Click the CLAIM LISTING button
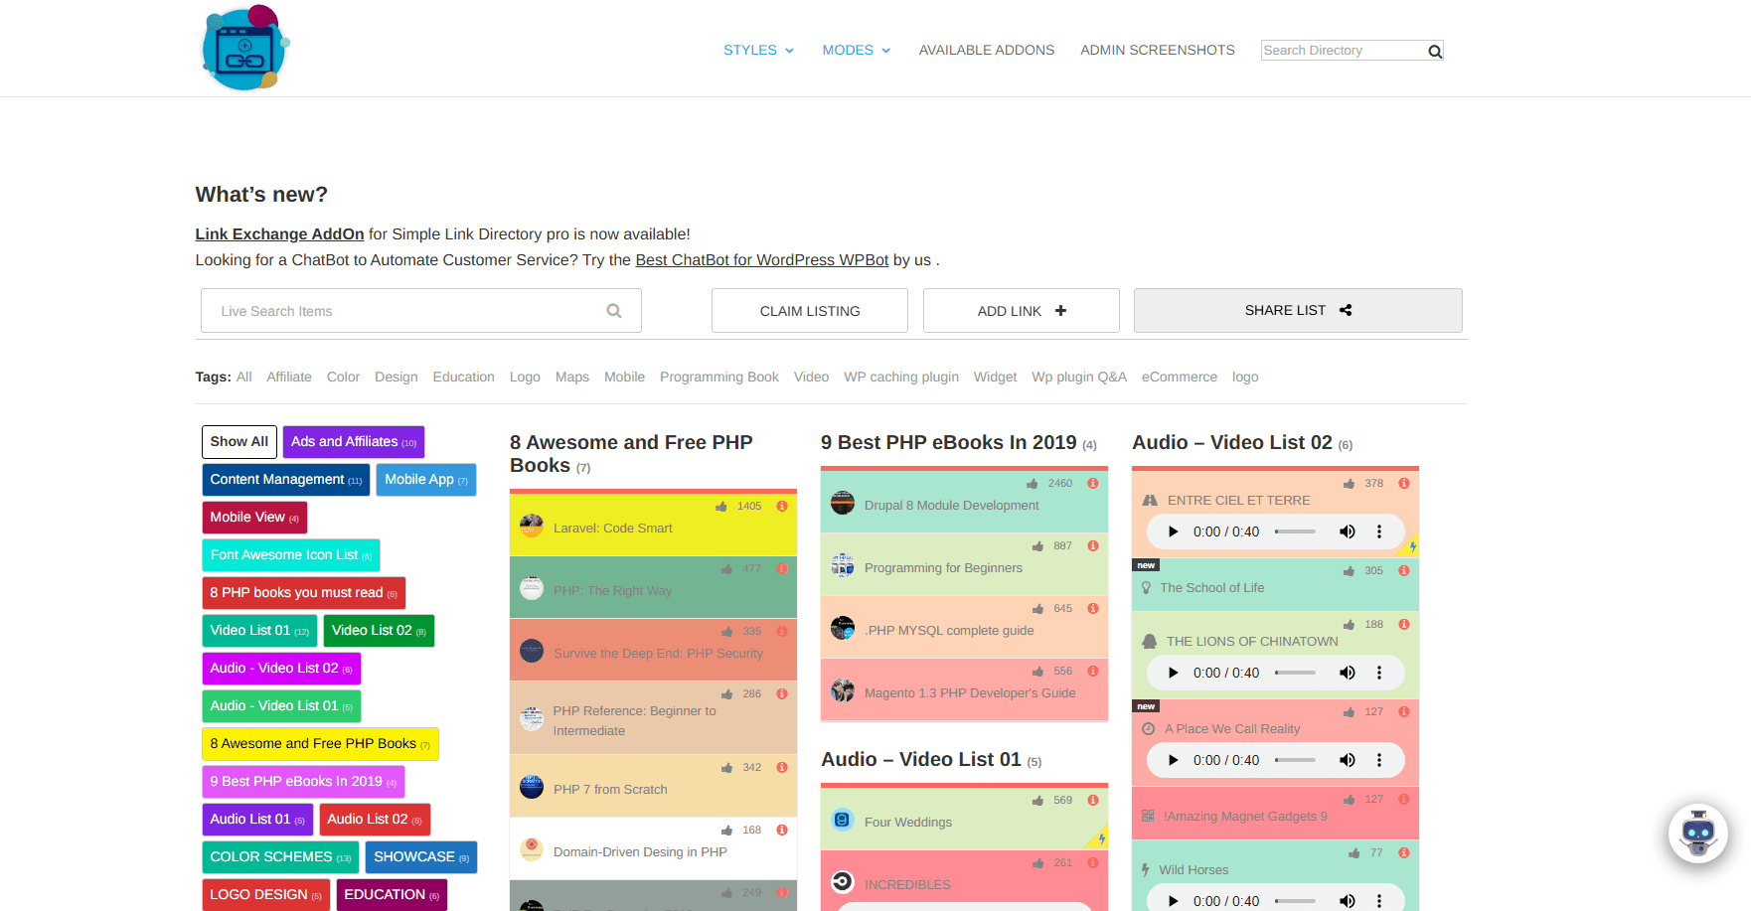This screenshot has height=911, width=1751. click(809, 310)
